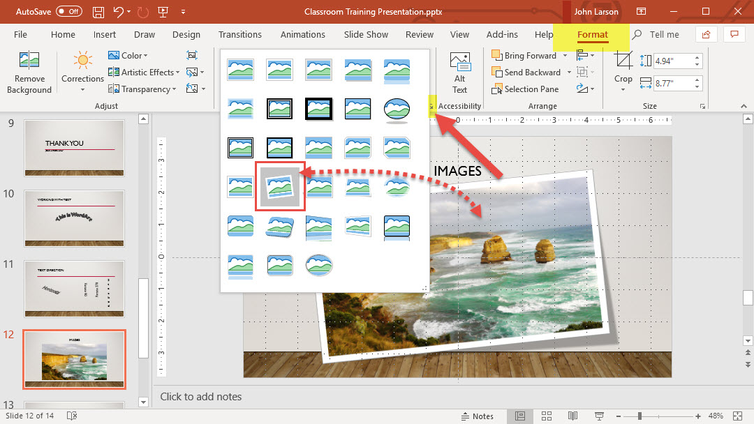Click the Undo icon
Viewport: 754px width, 424px height.
(x=119, y=12)
